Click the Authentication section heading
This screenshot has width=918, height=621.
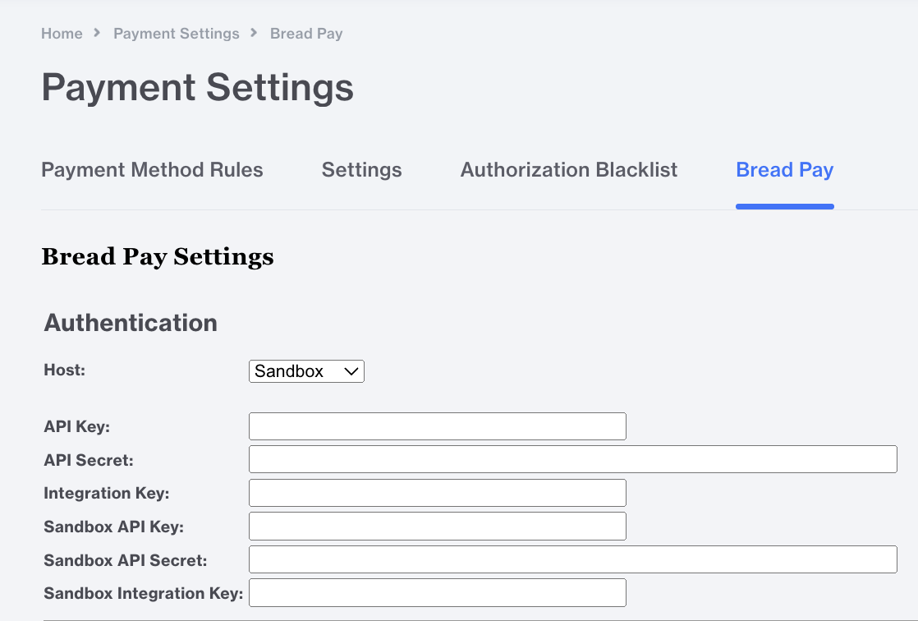[x=131, y=323]
